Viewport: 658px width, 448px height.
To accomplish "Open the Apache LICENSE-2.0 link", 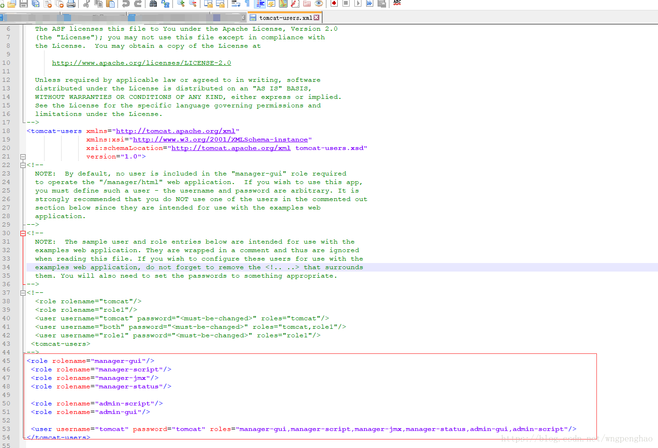I will click(x=142, y=63).
